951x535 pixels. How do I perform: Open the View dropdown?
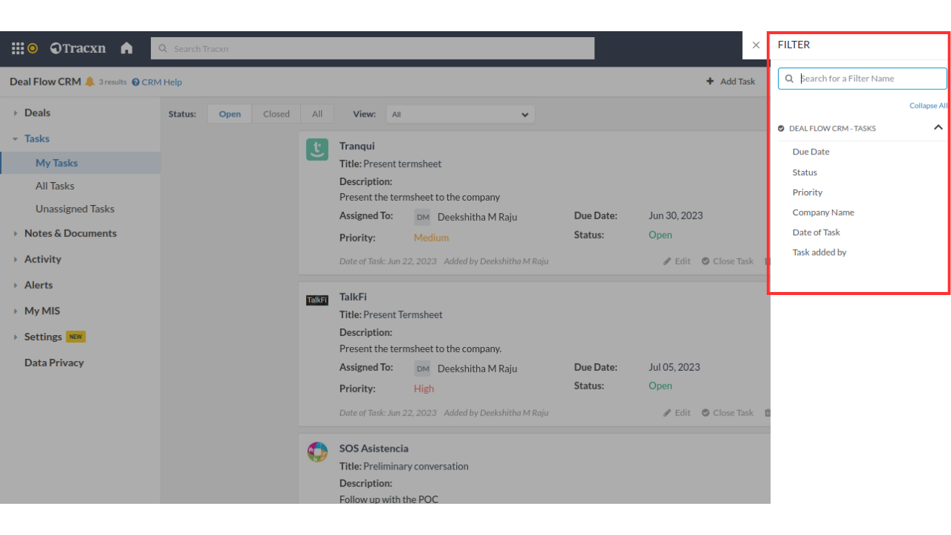(x=460, y=114)
